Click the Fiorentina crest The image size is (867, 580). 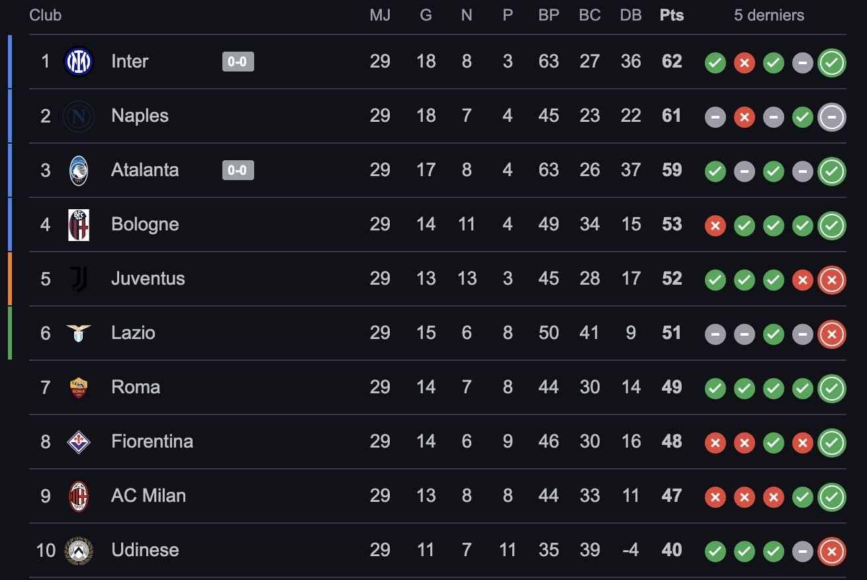(79, 442)
